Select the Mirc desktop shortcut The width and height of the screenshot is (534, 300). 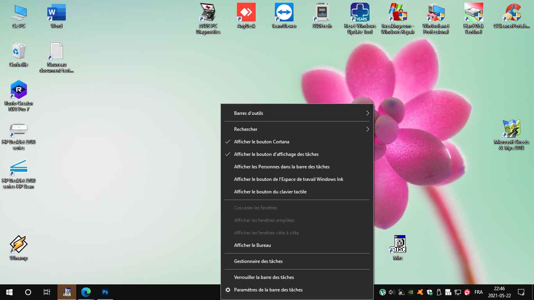398,248
